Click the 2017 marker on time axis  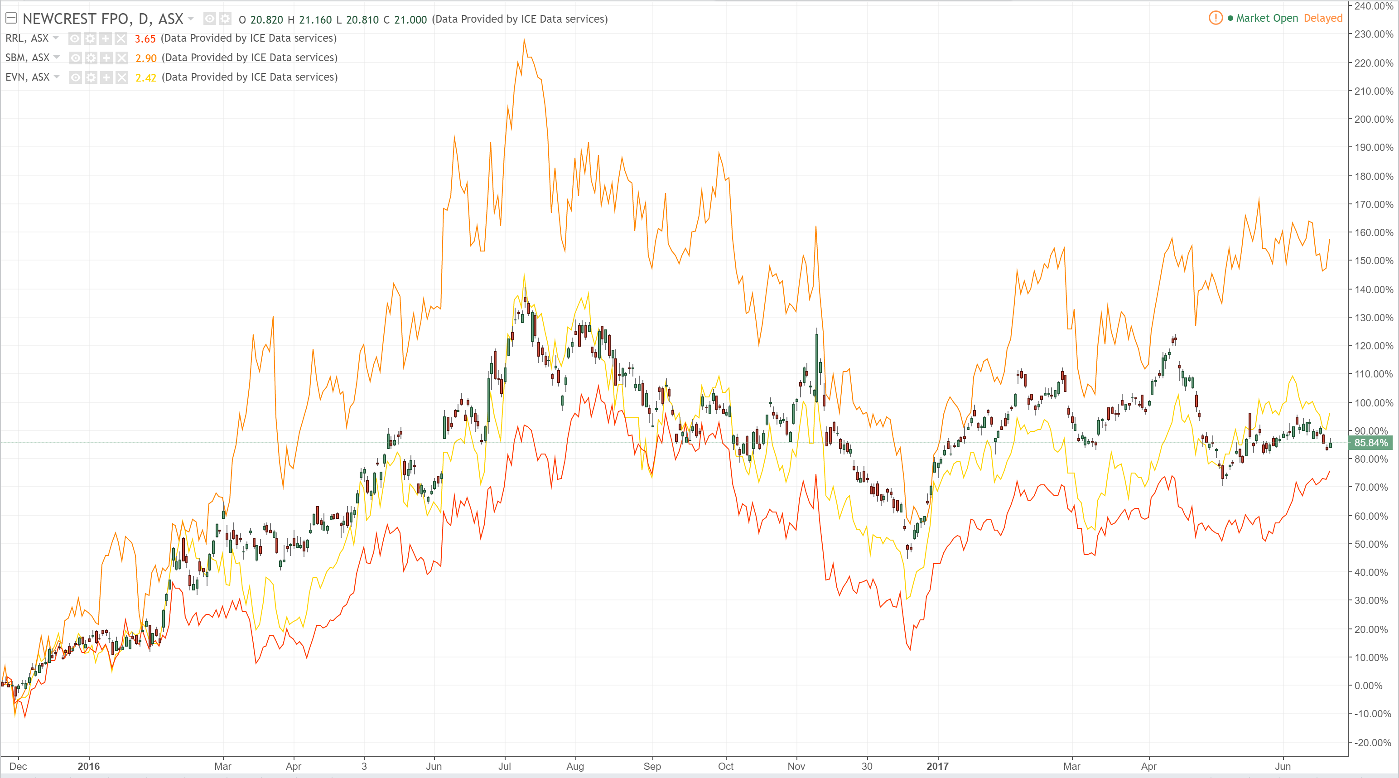pyautogui.click(x=937, y=766)
